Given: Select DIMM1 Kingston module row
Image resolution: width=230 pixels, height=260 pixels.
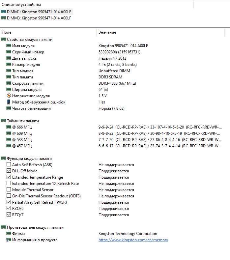Looking at the screenshot, I should pos(39,12).
